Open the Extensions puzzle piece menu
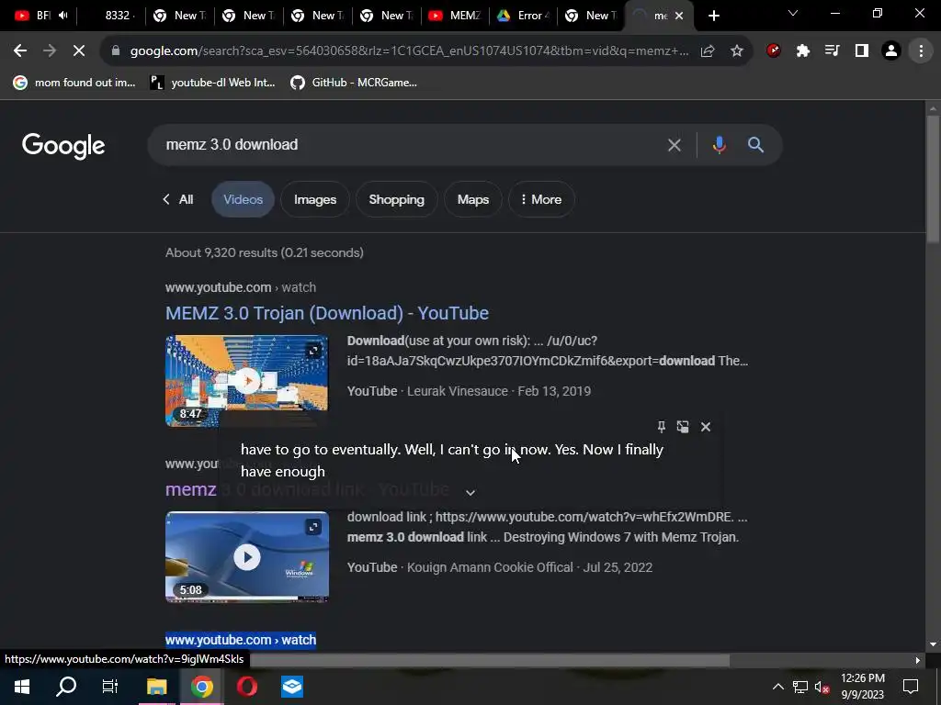The image size is (941, 705). (x=803, y=51)
